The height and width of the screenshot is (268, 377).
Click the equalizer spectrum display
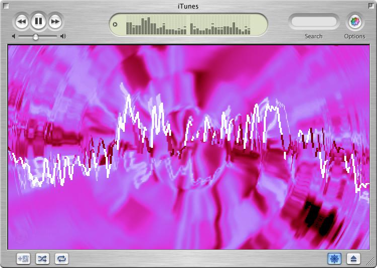click(x=188, y=25)
